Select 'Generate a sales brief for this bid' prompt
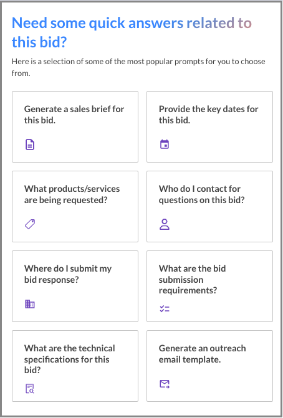The height and width of the screenshot is (418, 283). point(75,126)
